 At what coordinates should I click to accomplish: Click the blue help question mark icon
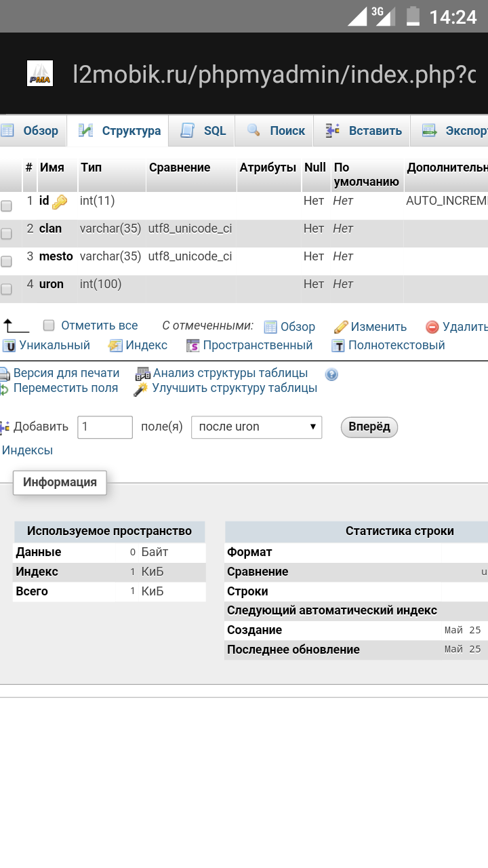point(331,374)
